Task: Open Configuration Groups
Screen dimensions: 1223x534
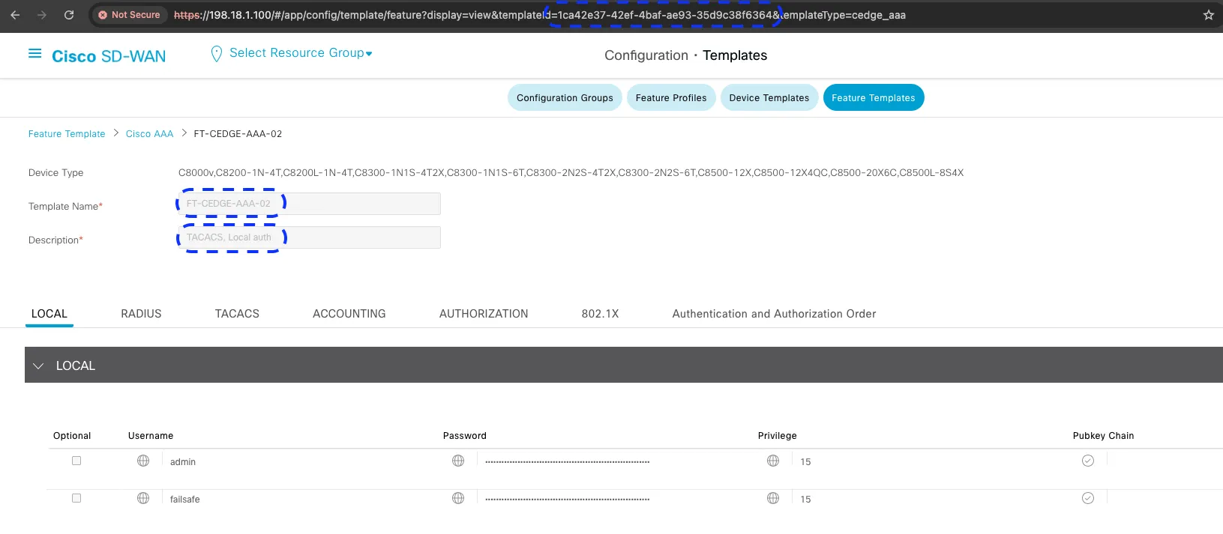Action: (565, 97)
